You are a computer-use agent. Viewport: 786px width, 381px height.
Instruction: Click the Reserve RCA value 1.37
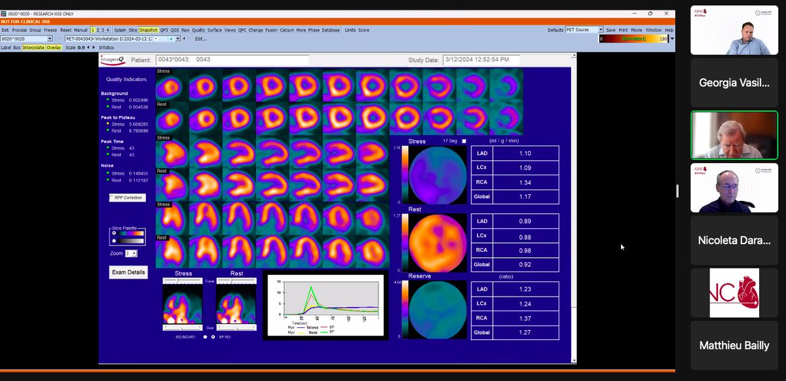pos(525,317)
